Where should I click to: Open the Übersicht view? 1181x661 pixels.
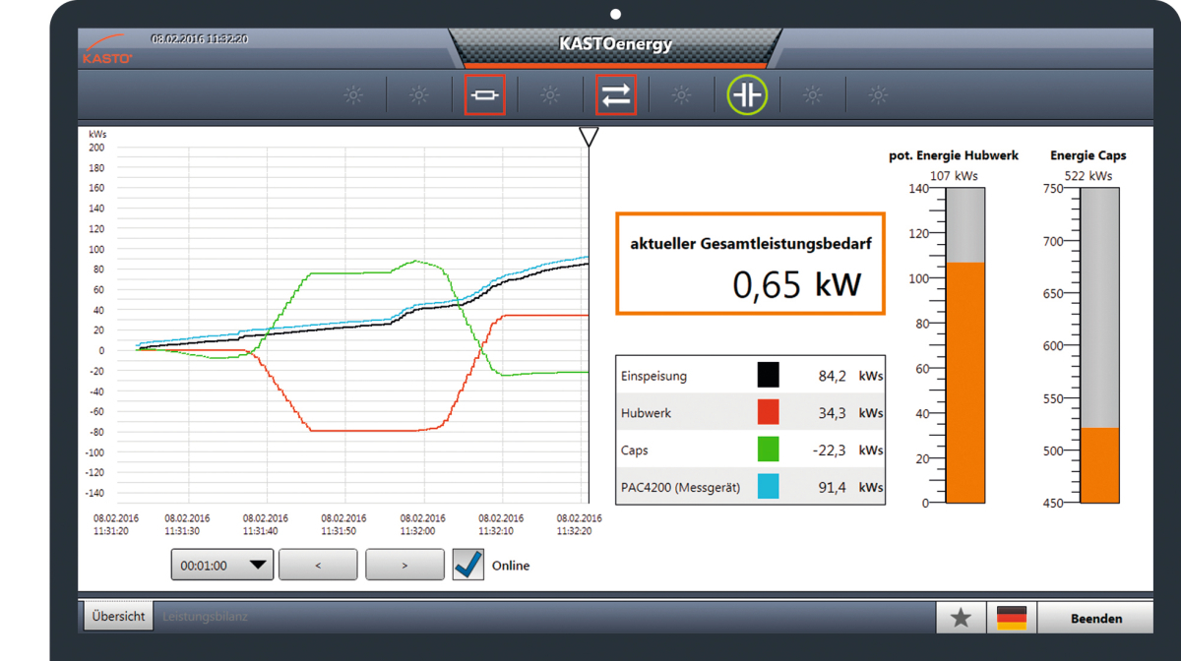pos(118,617)
